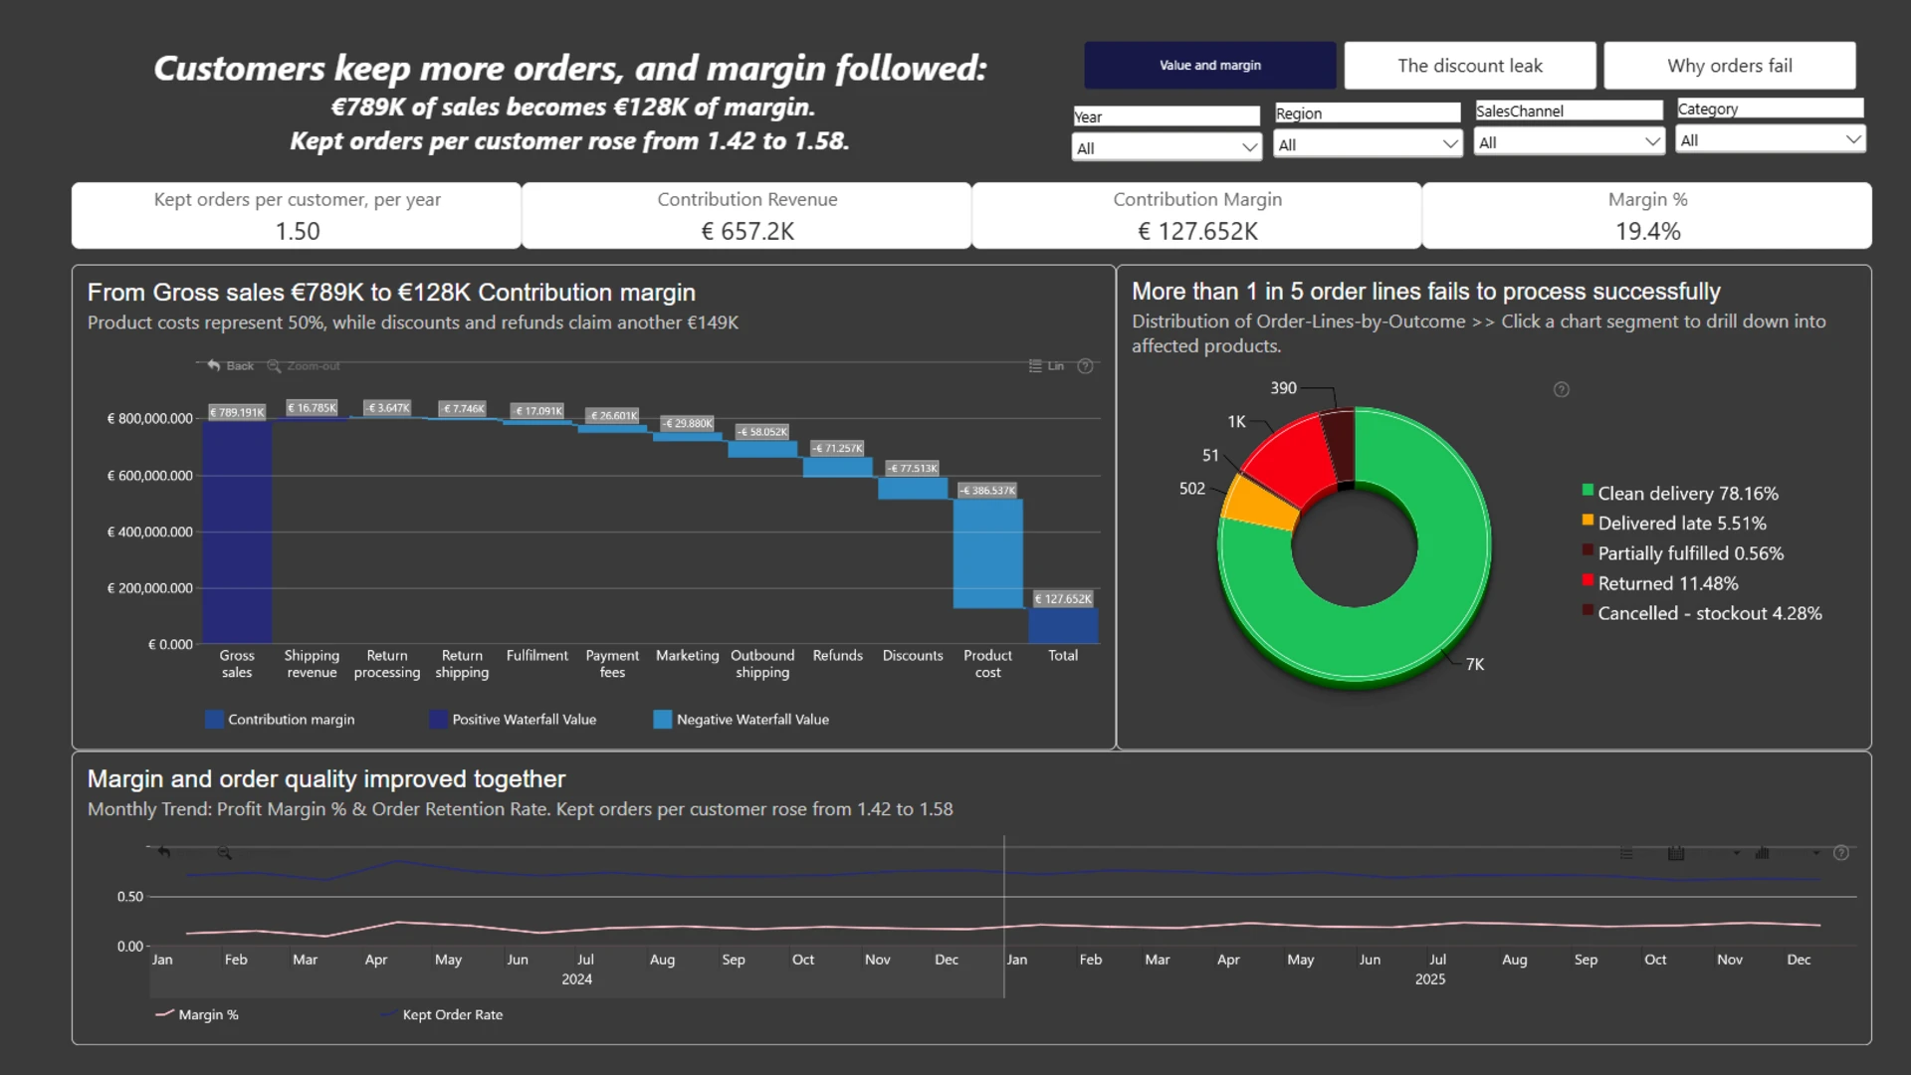The height and width of the screenshot is (1075, 1911).
Task: Expand the Region filter dropdown
Action: tap(1369, 144)
